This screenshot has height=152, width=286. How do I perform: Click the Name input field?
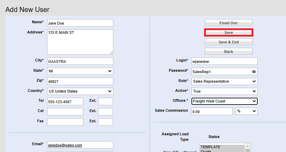point(80,23)
